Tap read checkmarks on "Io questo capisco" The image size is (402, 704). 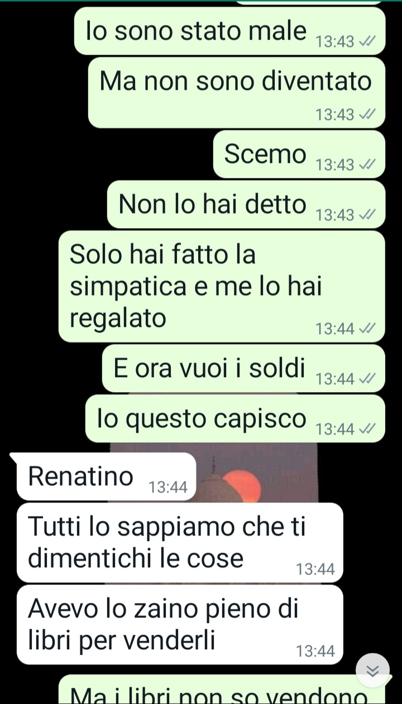click(367, 429)
